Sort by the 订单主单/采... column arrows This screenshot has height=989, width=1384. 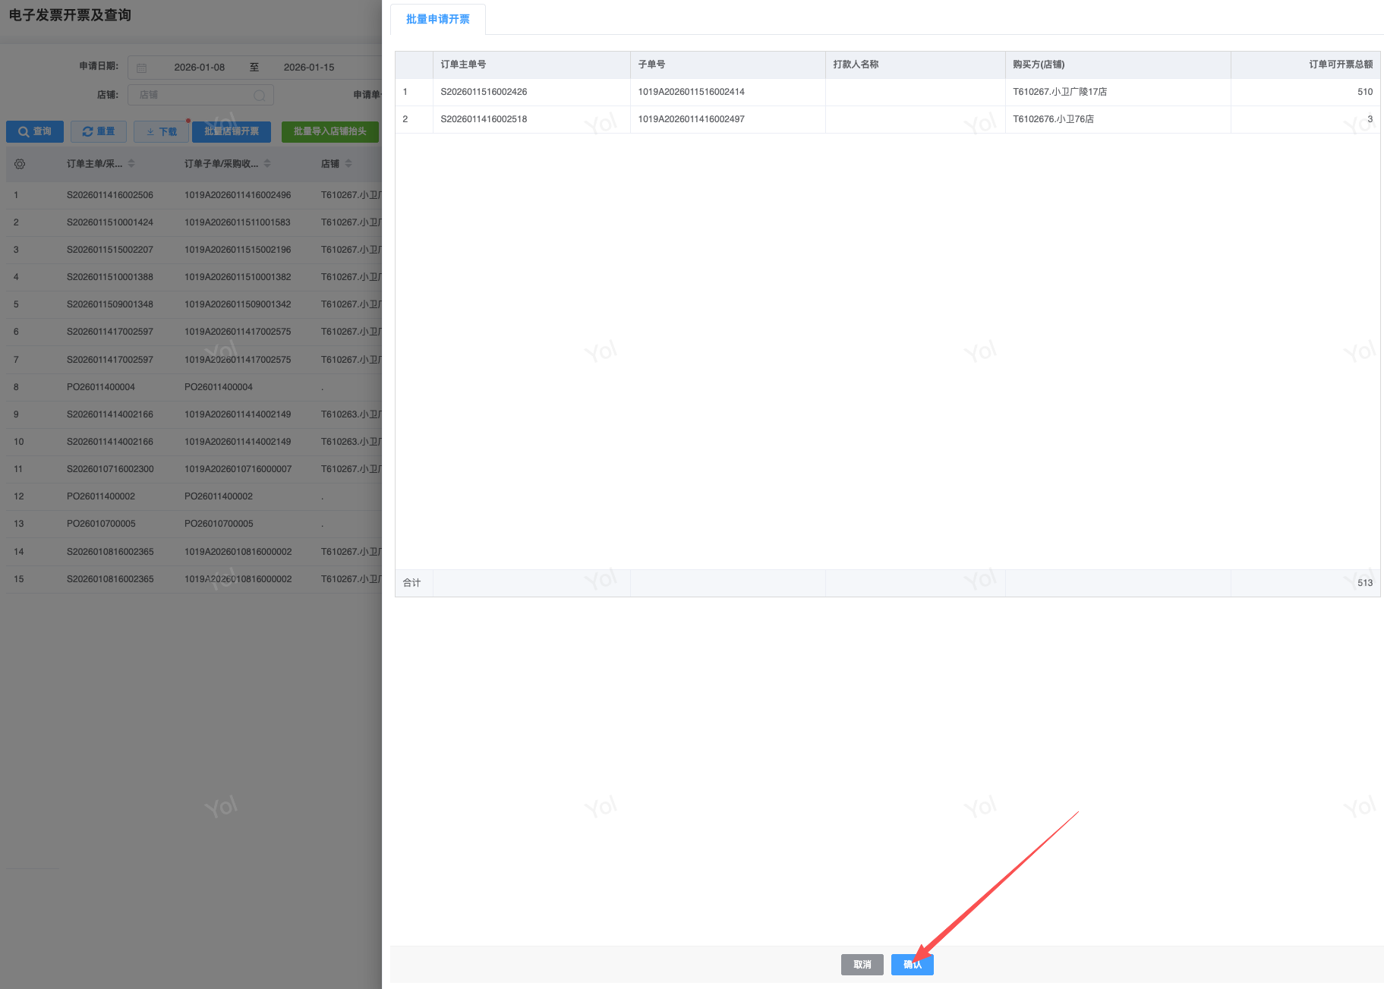click(131, 163)
